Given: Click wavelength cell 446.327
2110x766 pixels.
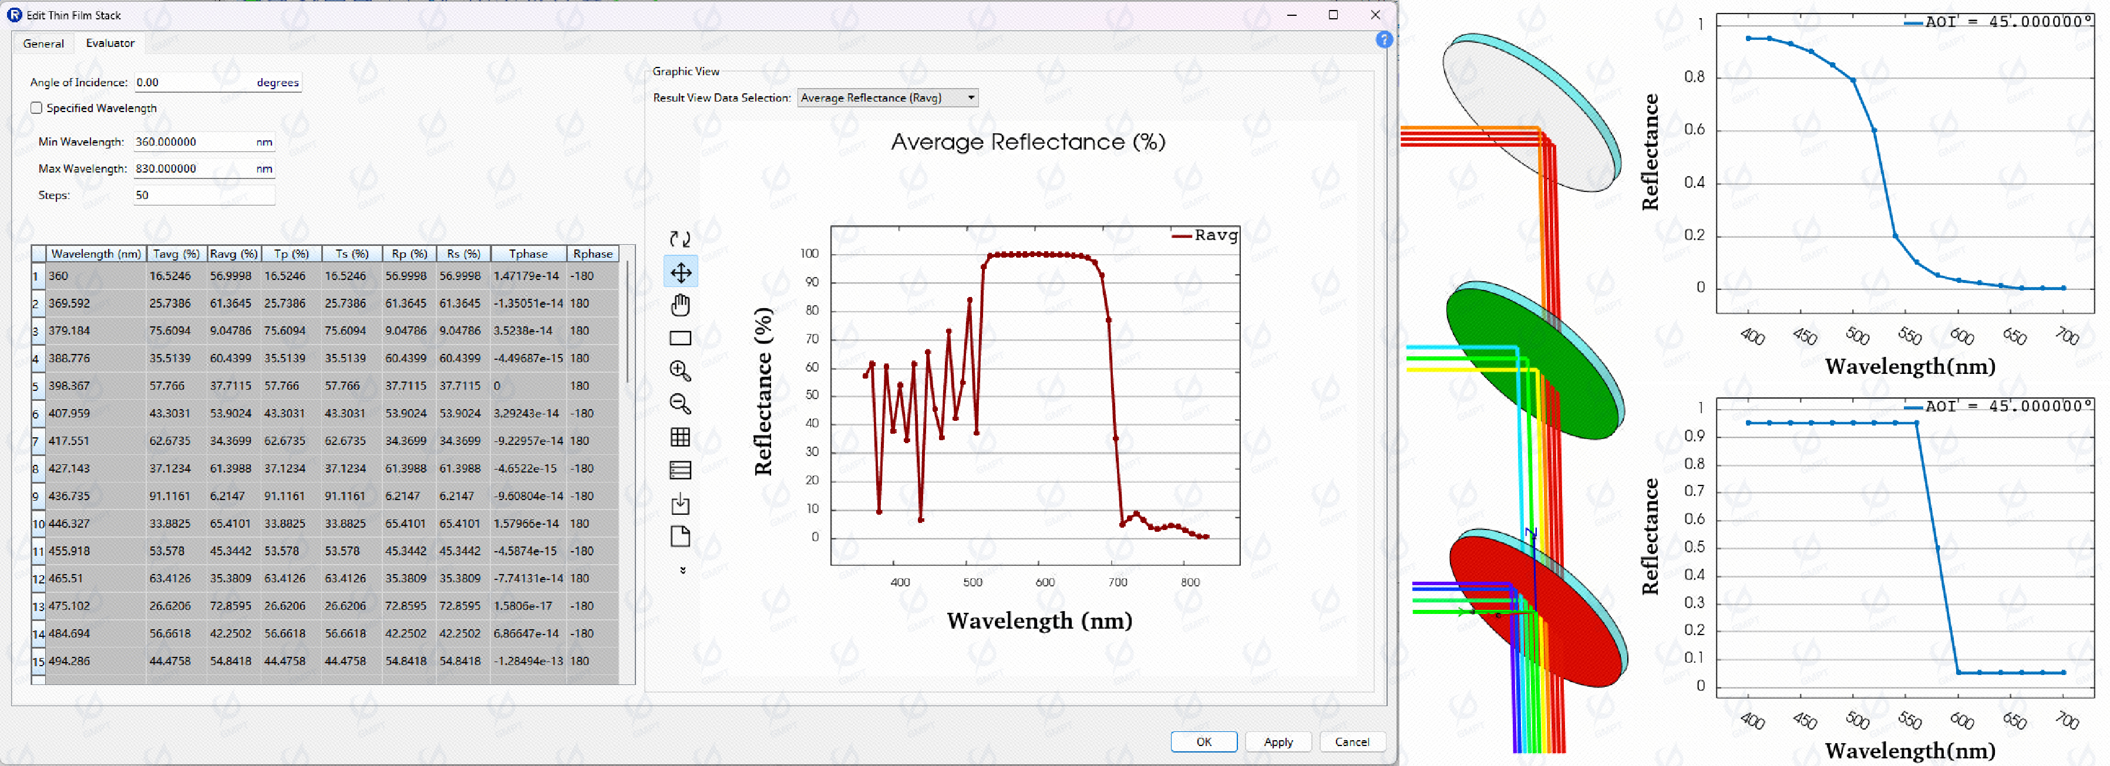Looking at the screenshot, I should tap(96, 524).
